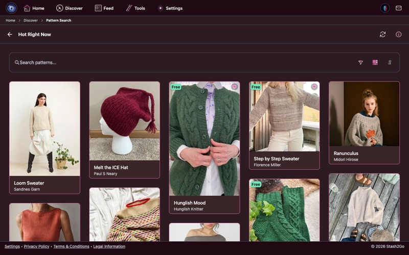This screenshot has width=409, height=255.
Task: Open the Settings link in the footer
Action: coord(12,246)
